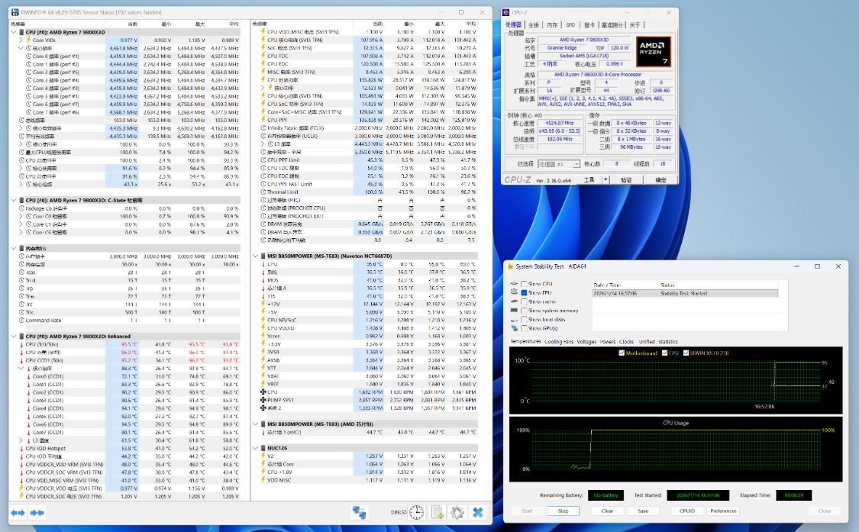Close sensors with the blue X icon
859x532 pixels.
(478, 512)
